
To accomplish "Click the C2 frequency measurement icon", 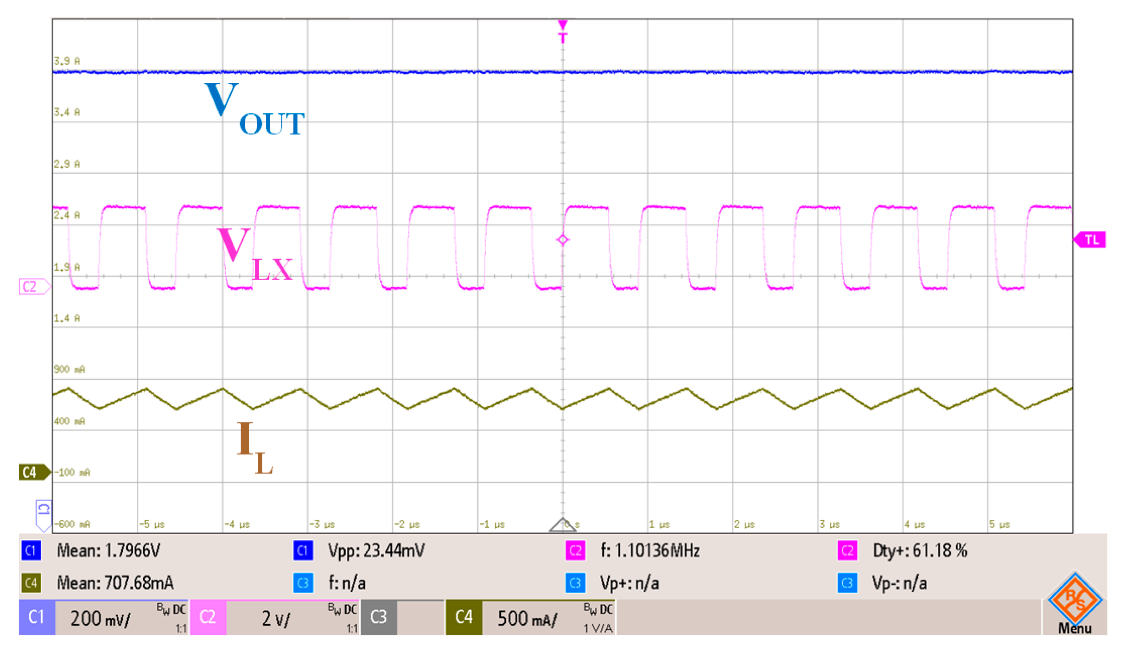I will pos(575,551).
